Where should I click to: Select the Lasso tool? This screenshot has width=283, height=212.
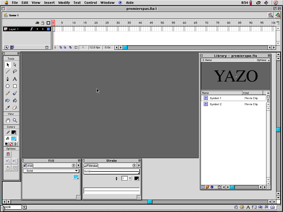(15, 72)
